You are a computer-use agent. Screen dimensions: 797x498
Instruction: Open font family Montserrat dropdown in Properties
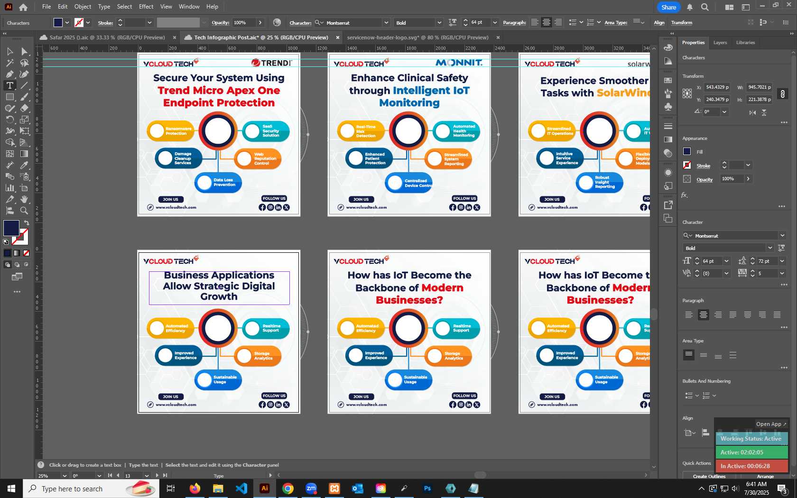[782, 236]
